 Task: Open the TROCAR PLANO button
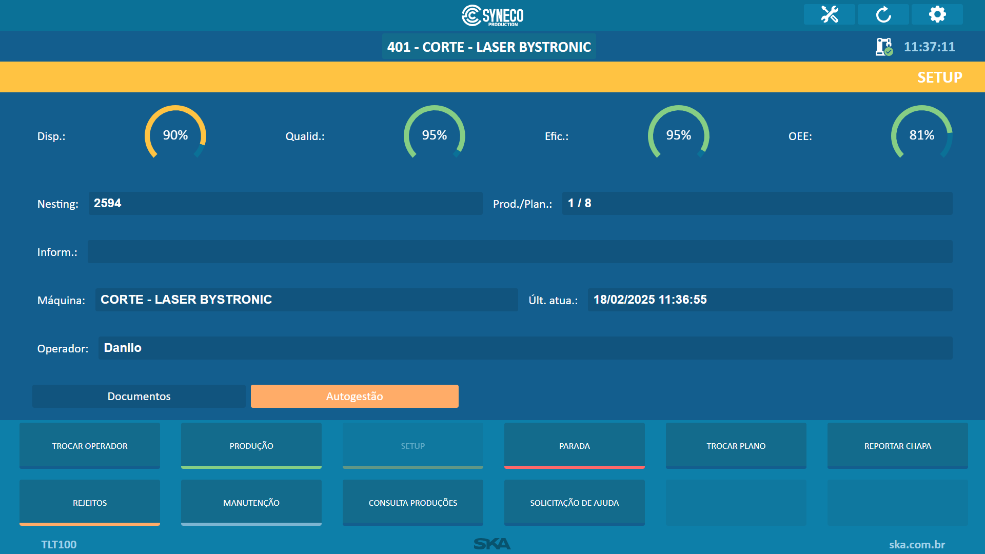click(x=736, y=446)
